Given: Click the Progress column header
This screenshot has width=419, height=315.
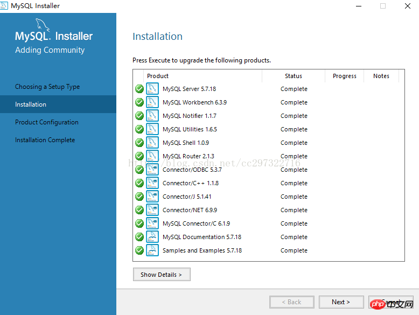Looking at the screenshot, I should (x=345, y=76).
